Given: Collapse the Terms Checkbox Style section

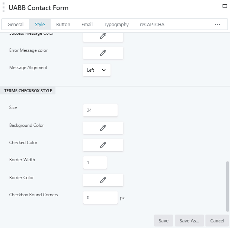Looking at the screenshot, I should point(28,91).
